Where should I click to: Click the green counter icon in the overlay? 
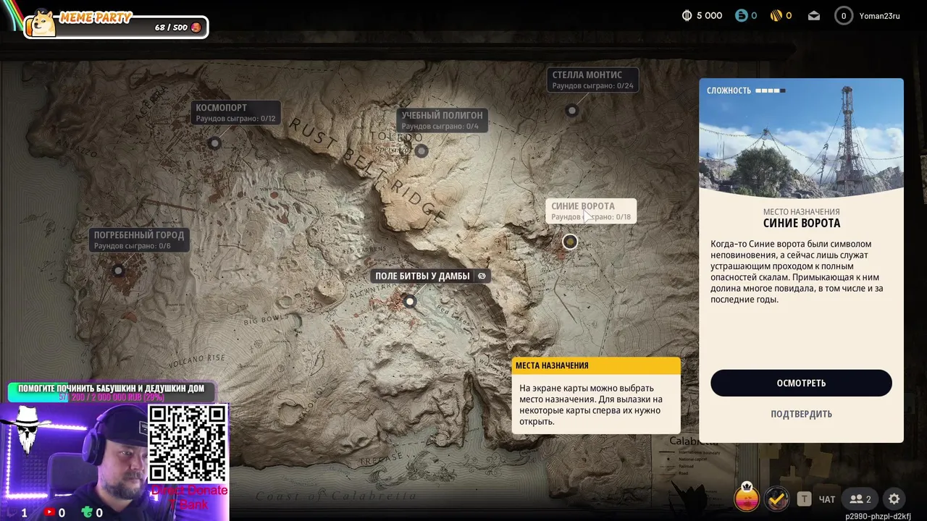(87, 512)
